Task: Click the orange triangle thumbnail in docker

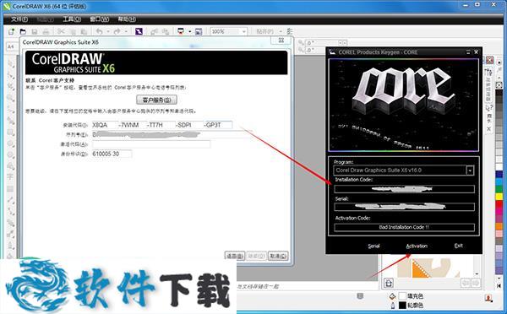Action: 419,268
